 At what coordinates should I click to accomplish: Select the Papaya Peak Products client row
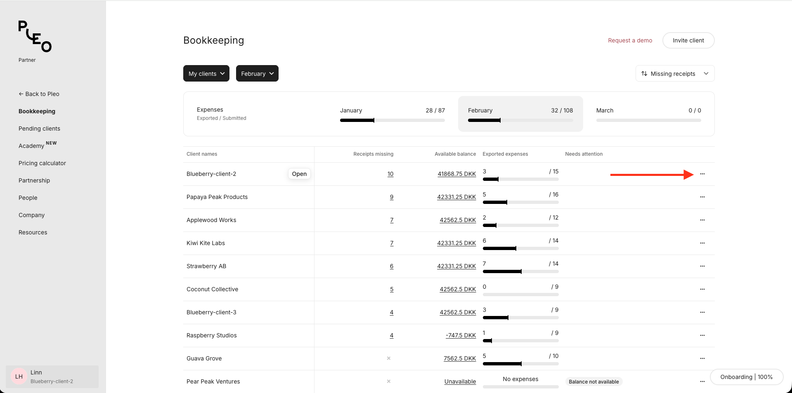(449, 197)
